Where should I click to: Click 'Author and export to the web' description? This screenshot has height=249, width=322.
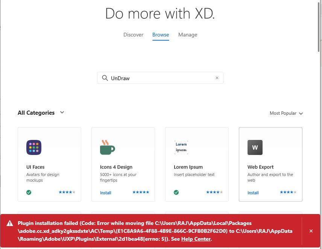(270, 178)
